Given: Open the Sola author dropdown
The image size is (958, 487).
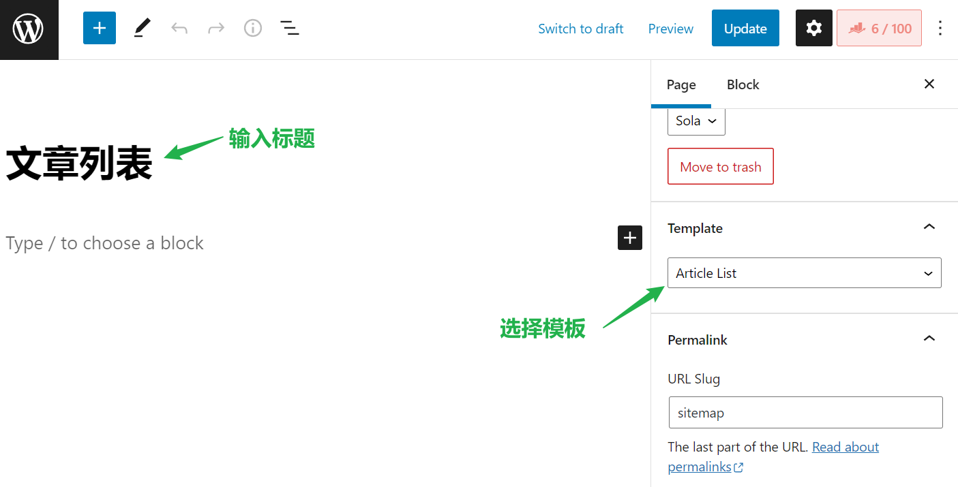Looking at the screenshot, I should (696, 121).
